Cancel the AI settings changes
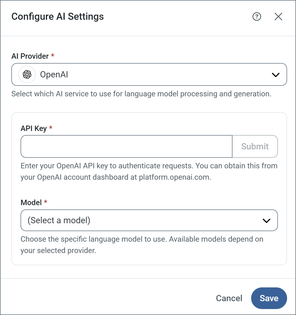This screenshot has height=315, width=296. (x=229, y=298)
